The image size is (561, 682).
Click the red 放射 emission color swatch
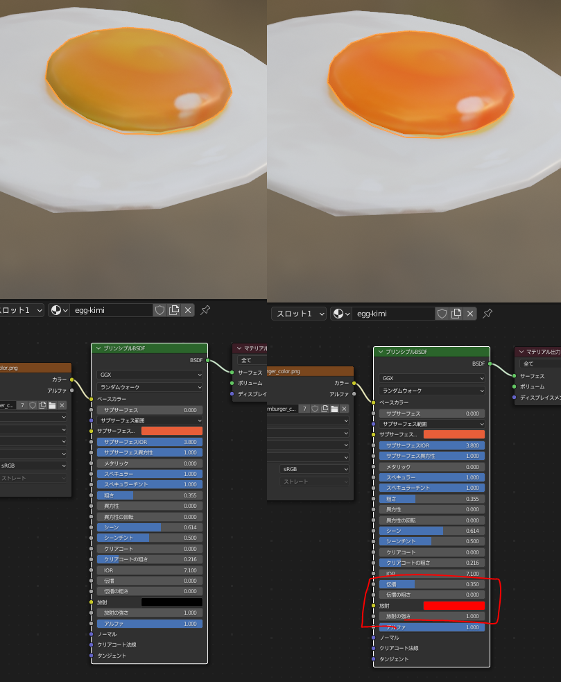tap(454, 606)
